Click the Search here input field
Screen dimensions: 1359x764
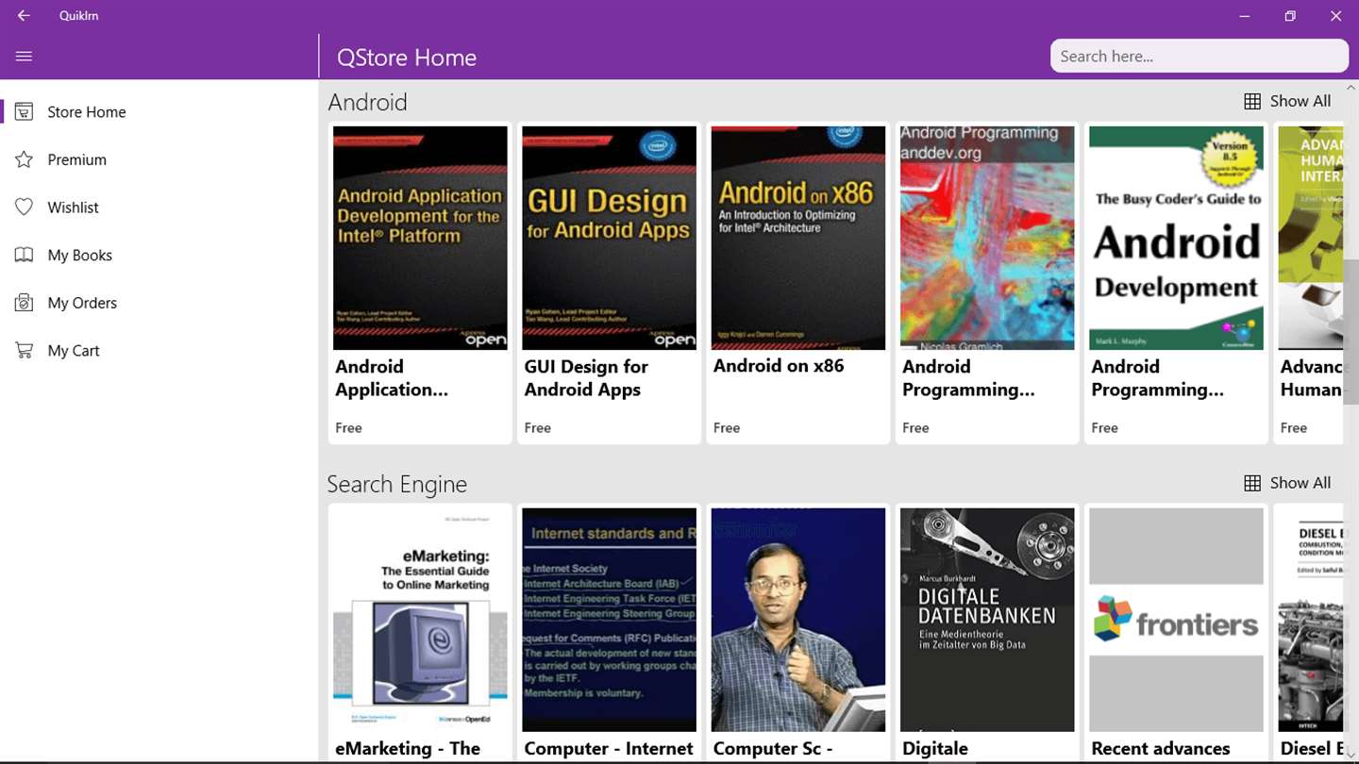1200,56
